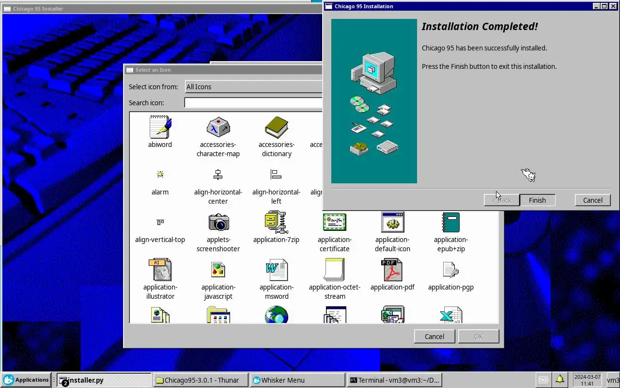Pick the application-epub+zip icon
Viewport: 620px width, 388px height.
tap(450, 222)
